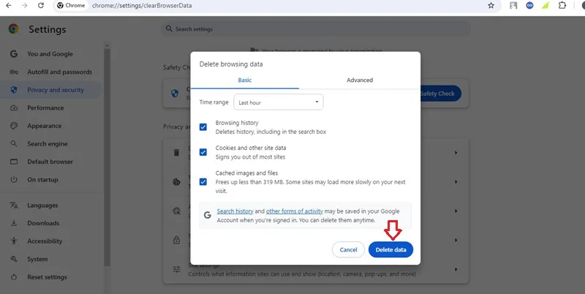Open the Appearance section
Screen dimensions: 585x294
click(45, 126)
